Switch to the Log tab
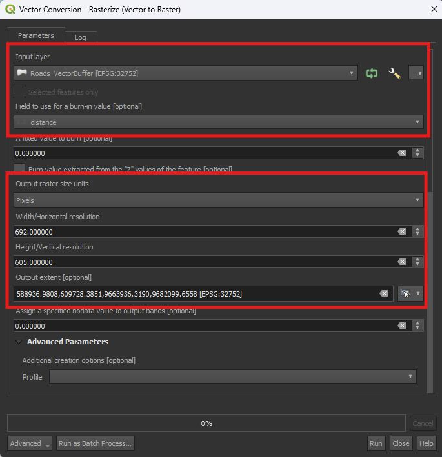Screen dimensions: 442x457 coord(80,37)
